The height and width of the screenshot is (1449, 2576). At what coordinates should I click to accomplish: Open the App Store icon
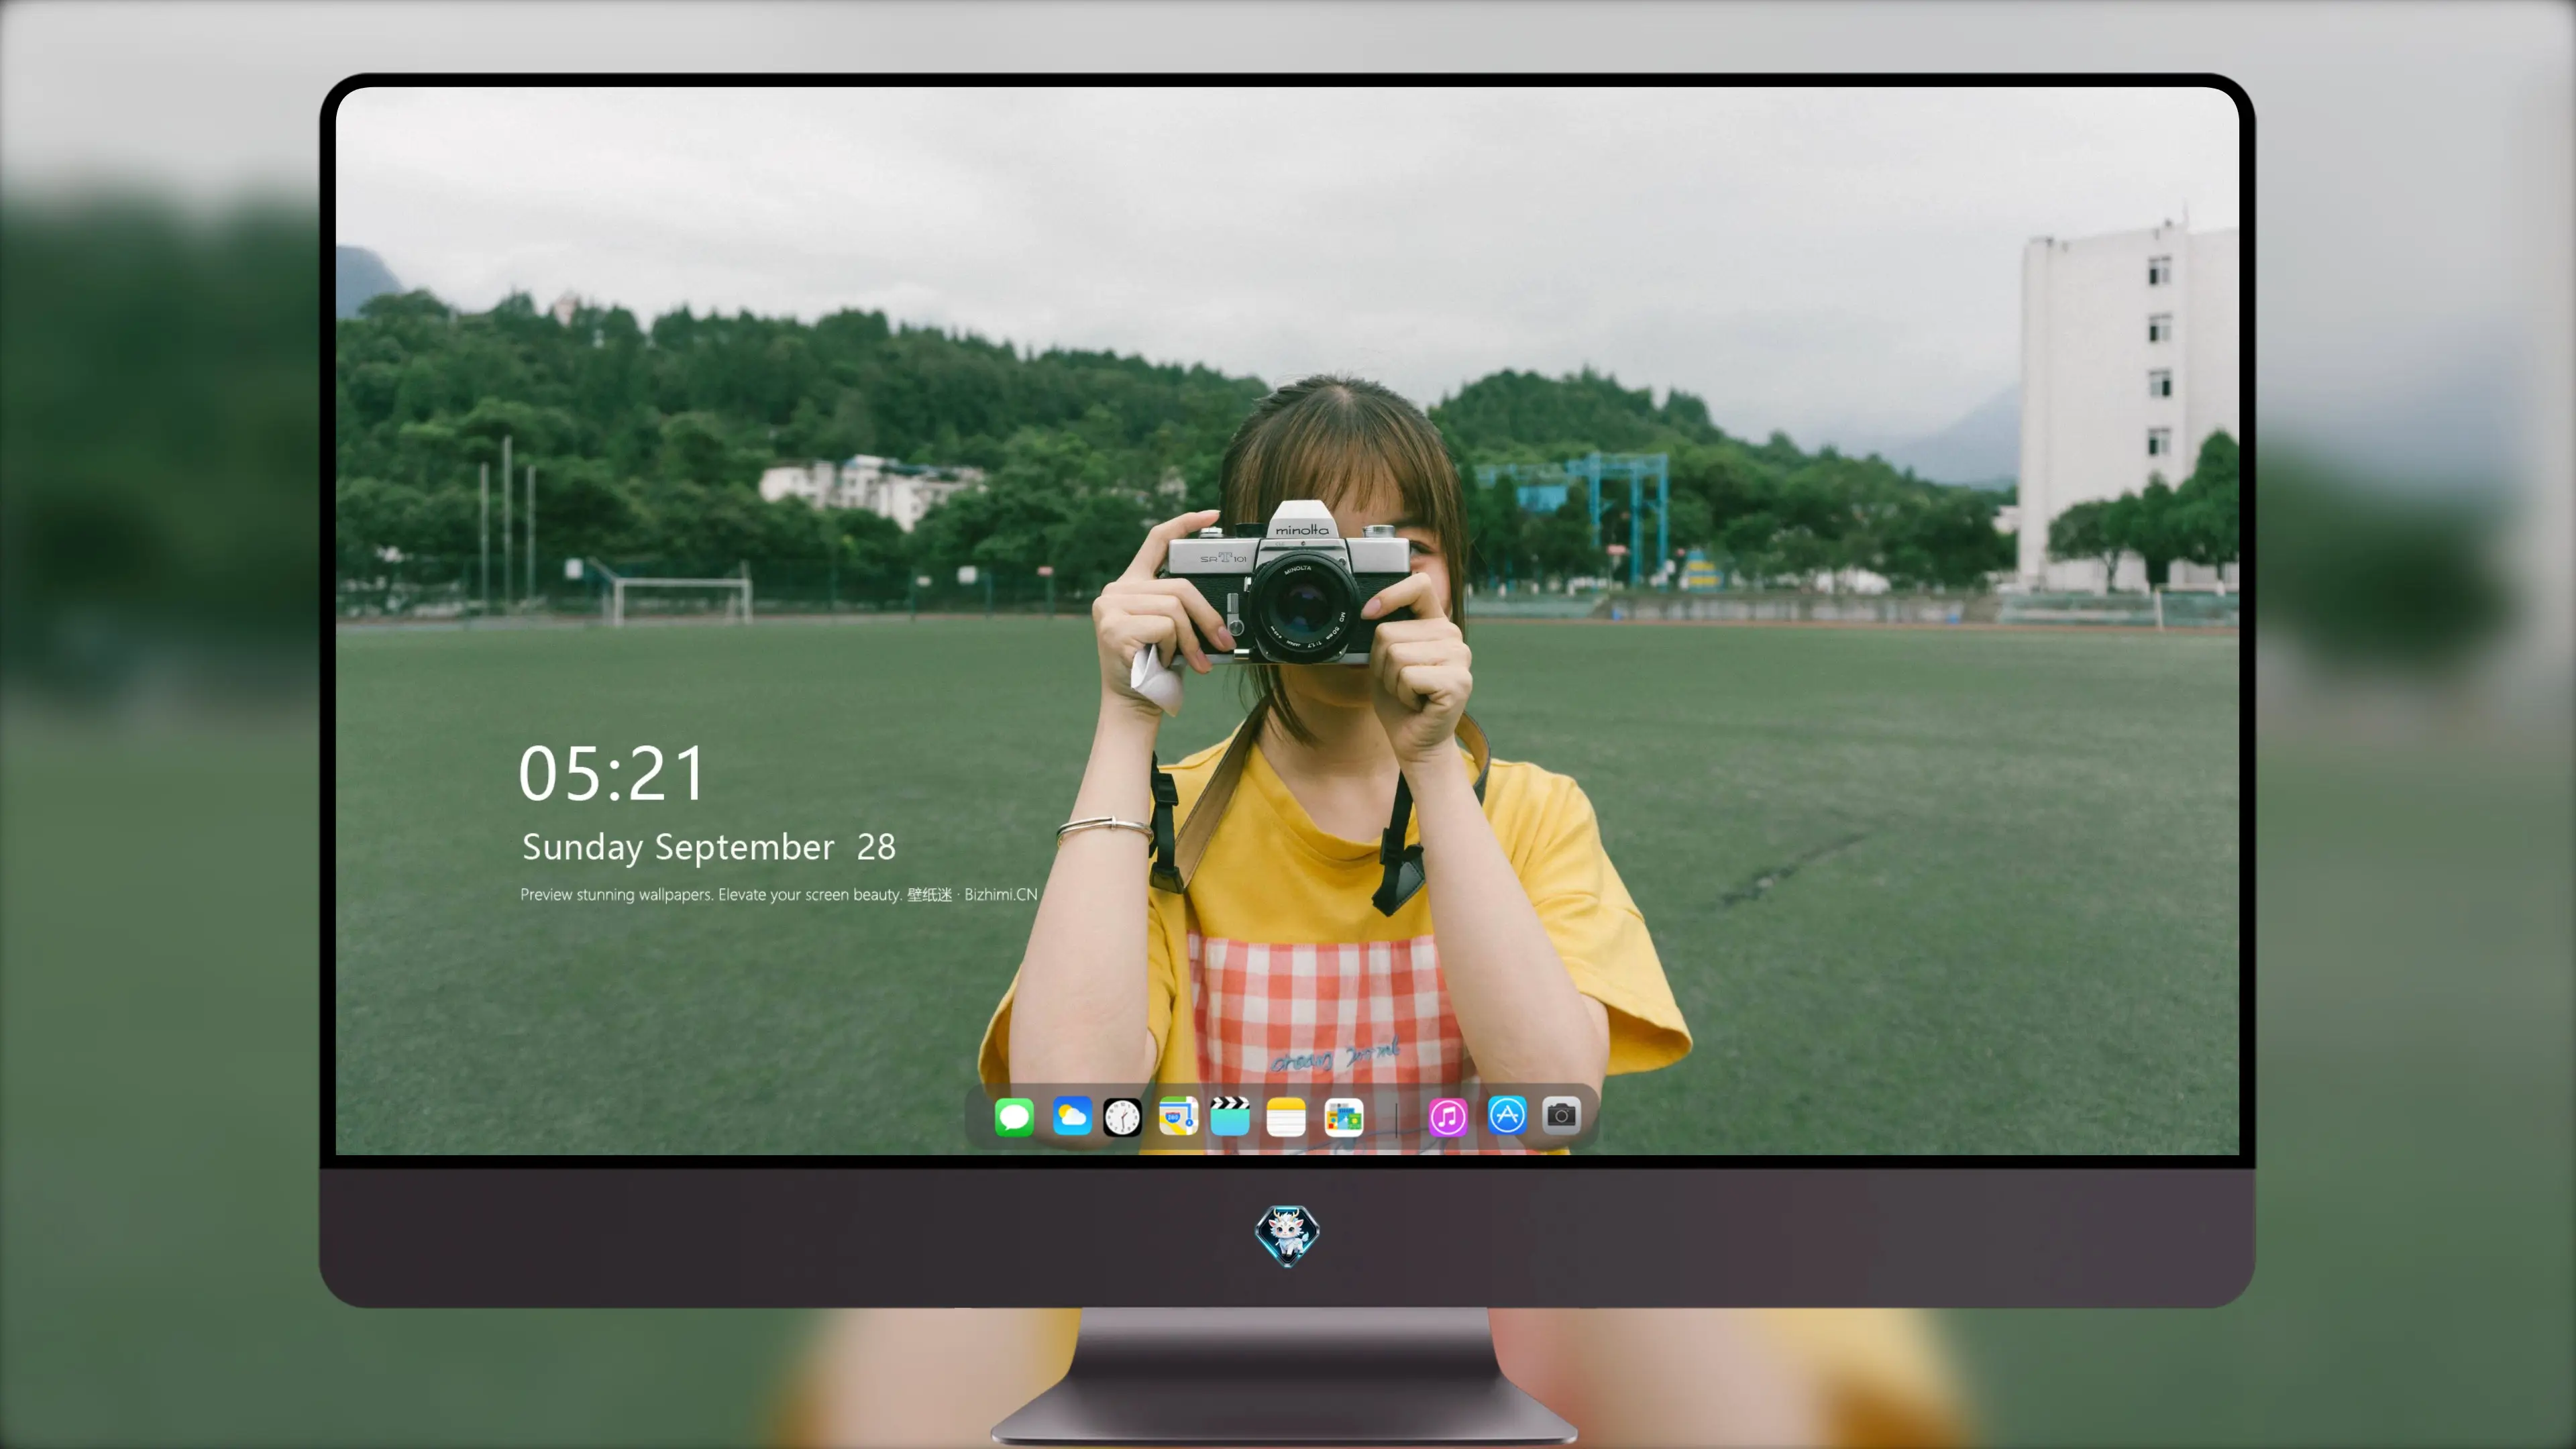point(1507,1116)
